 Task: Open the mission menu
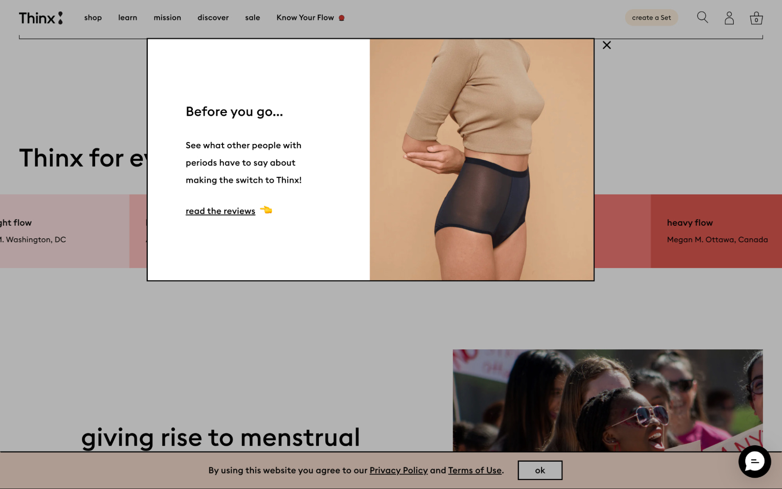167,18
